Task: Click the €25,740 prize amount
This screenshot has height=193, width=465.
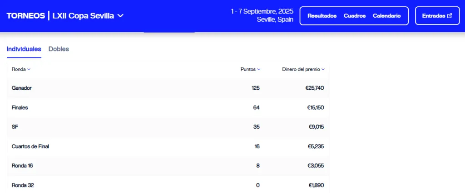Action: pyautogui.click(x=314, y=88)
